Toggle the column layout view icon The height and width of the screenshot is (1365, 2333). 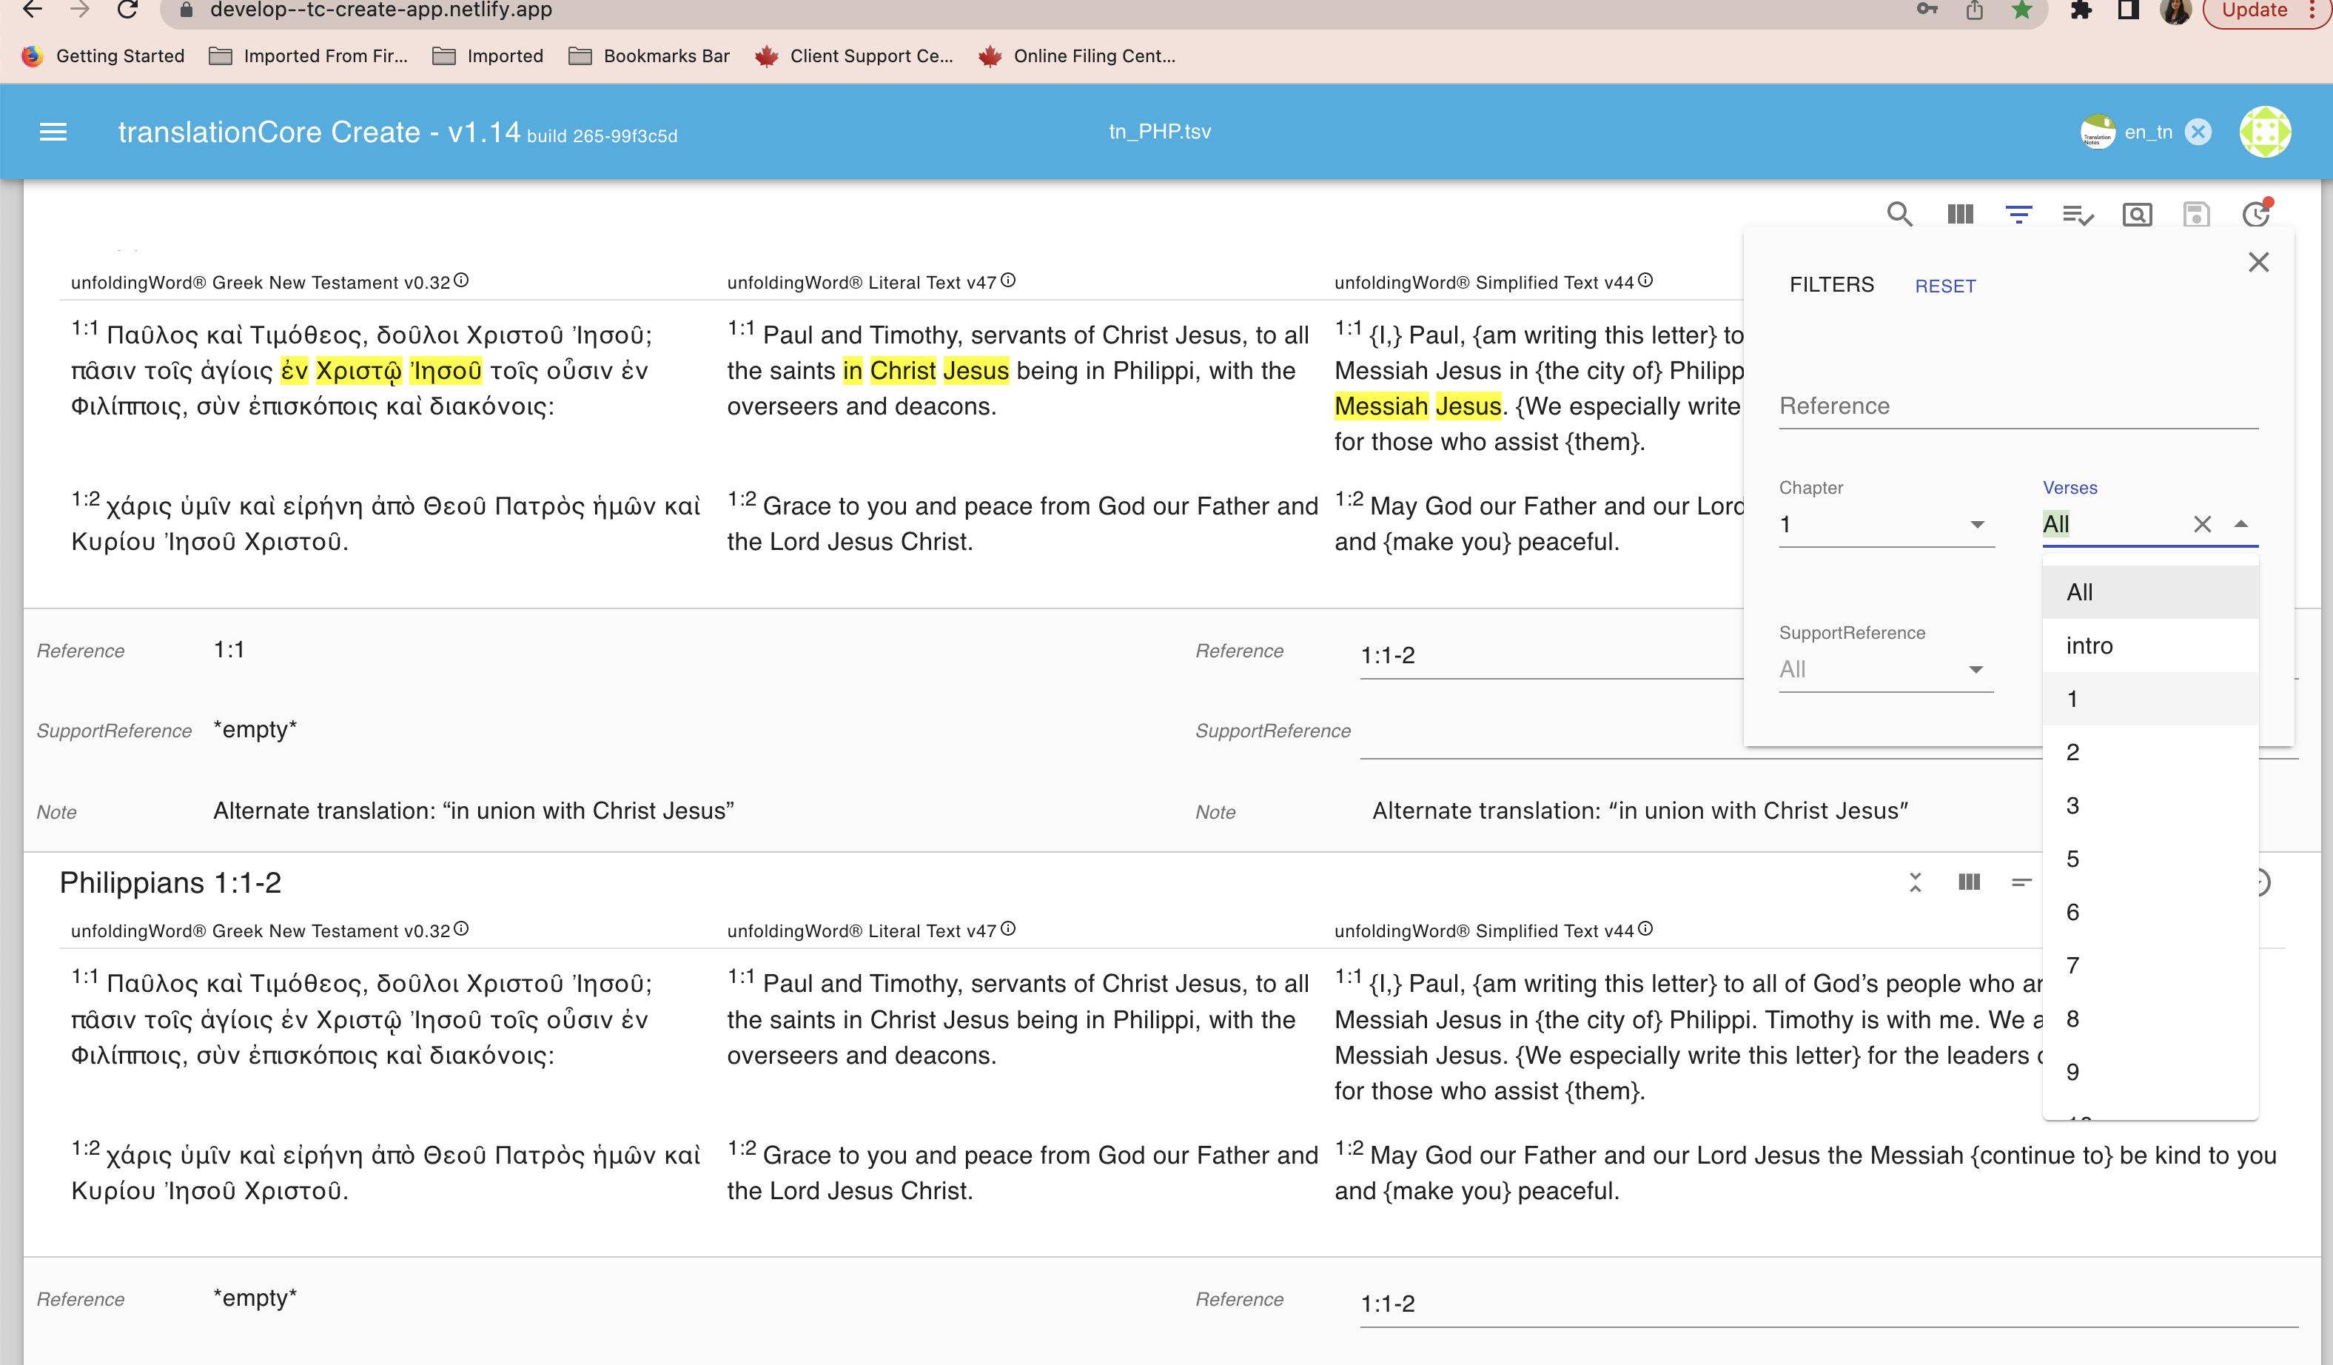[1961, 213]
